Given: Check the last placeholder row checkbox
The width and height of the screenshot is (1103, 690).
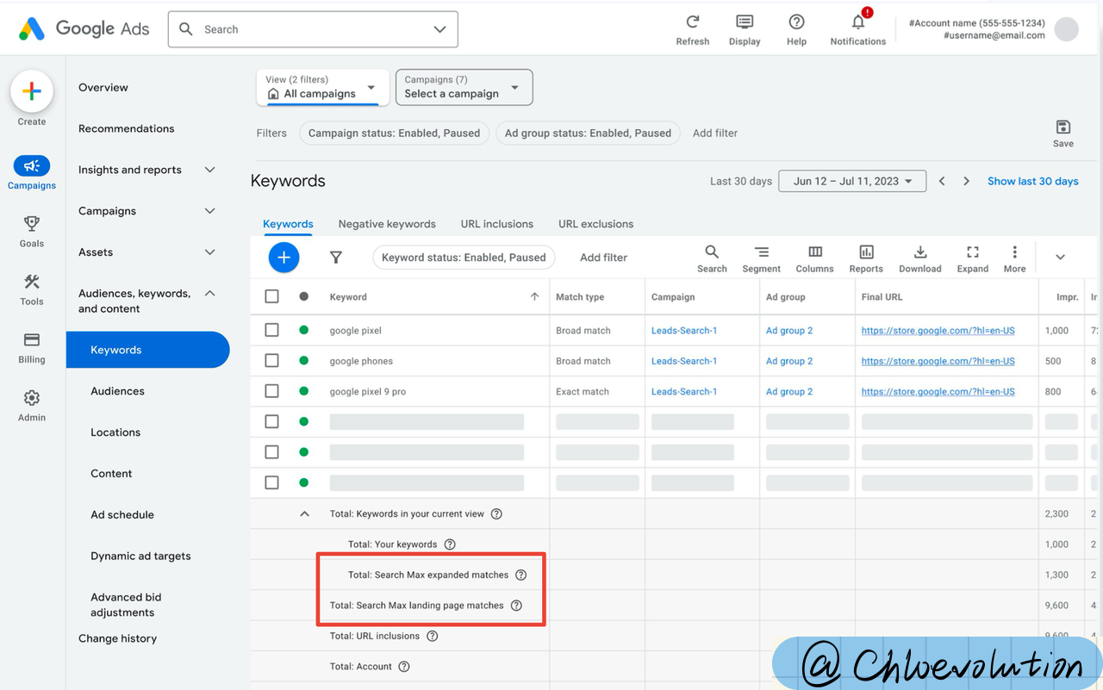Looking at the screenshot, I should click(271, 482).
